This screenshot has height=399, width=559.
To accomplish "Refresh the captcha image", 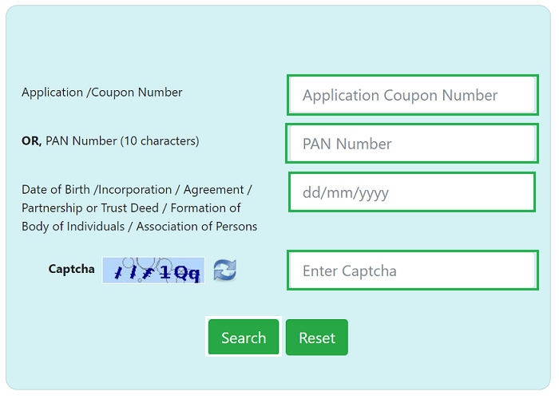I will [225, 271].
